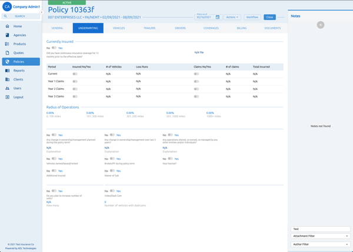The height and width of the screenshot is (252, 353).
Task: Open the Quotes document icon
Action: pyautogui.click(x=7, y=53)
